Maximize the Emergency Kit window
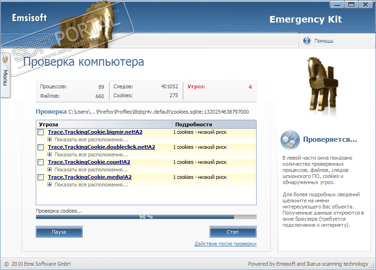 pyautogui.click(x=351, y=4)
